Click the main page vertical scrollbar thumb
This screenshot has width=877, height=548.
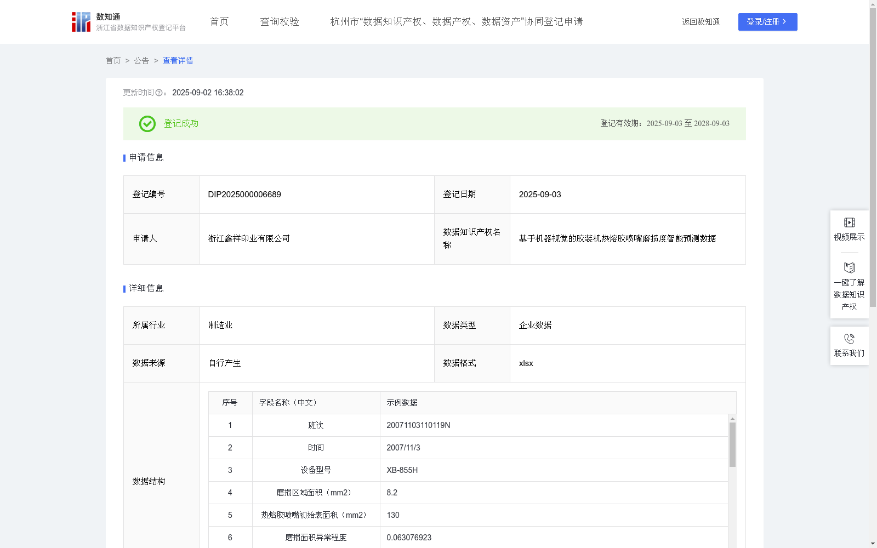point(873,157)
